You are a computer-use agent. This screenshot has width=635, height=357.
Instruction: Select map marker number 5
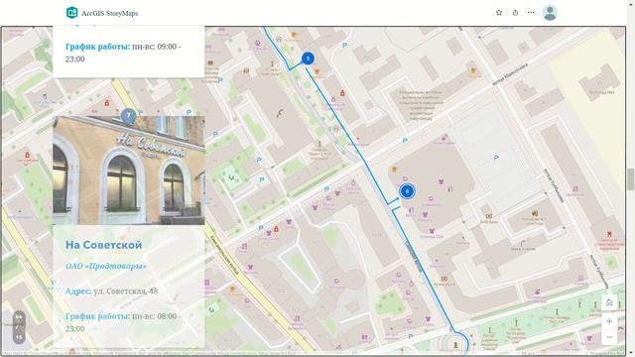coord(308,59)
